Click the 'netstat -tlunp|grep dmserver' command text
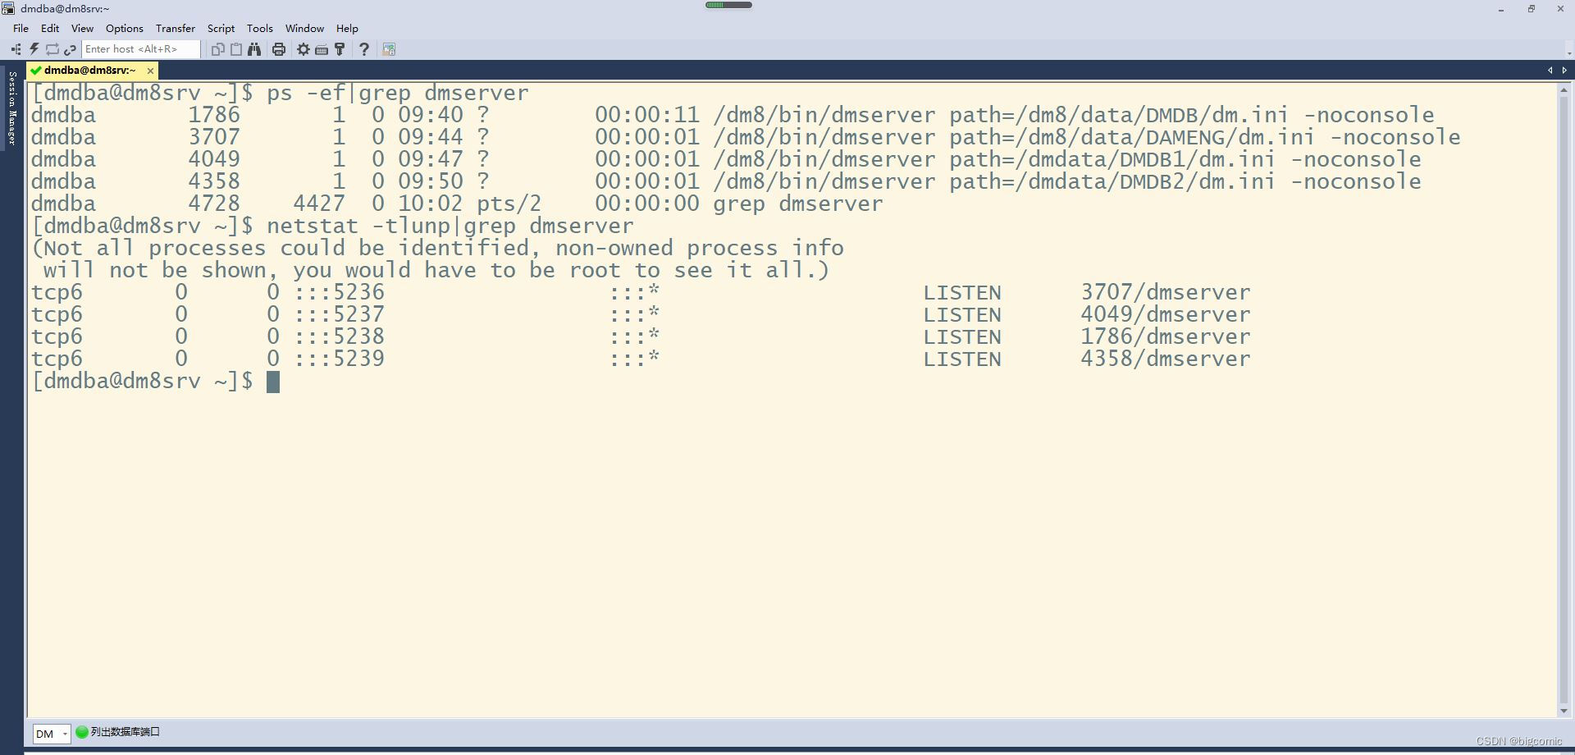The image size is (1575, 755). (450, 226)
